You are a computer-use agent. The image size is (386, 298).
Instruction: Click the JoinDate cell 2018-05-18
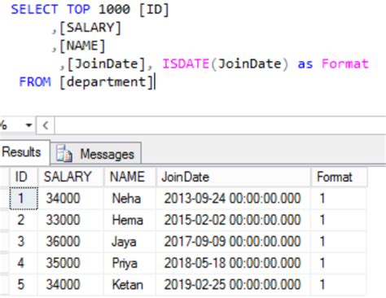pos(234,263)
